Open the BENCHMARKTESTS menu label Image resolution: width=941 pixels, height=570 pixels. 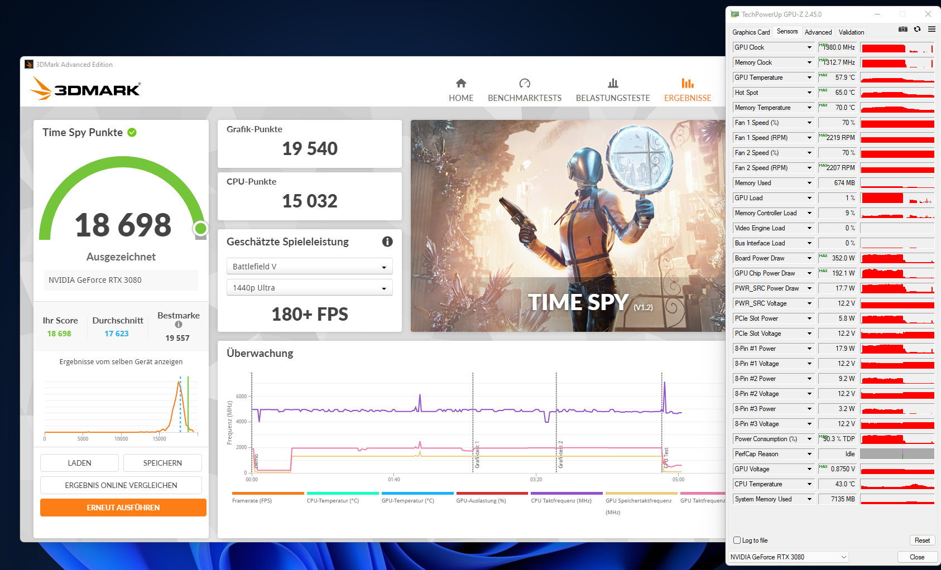(525, 98)
